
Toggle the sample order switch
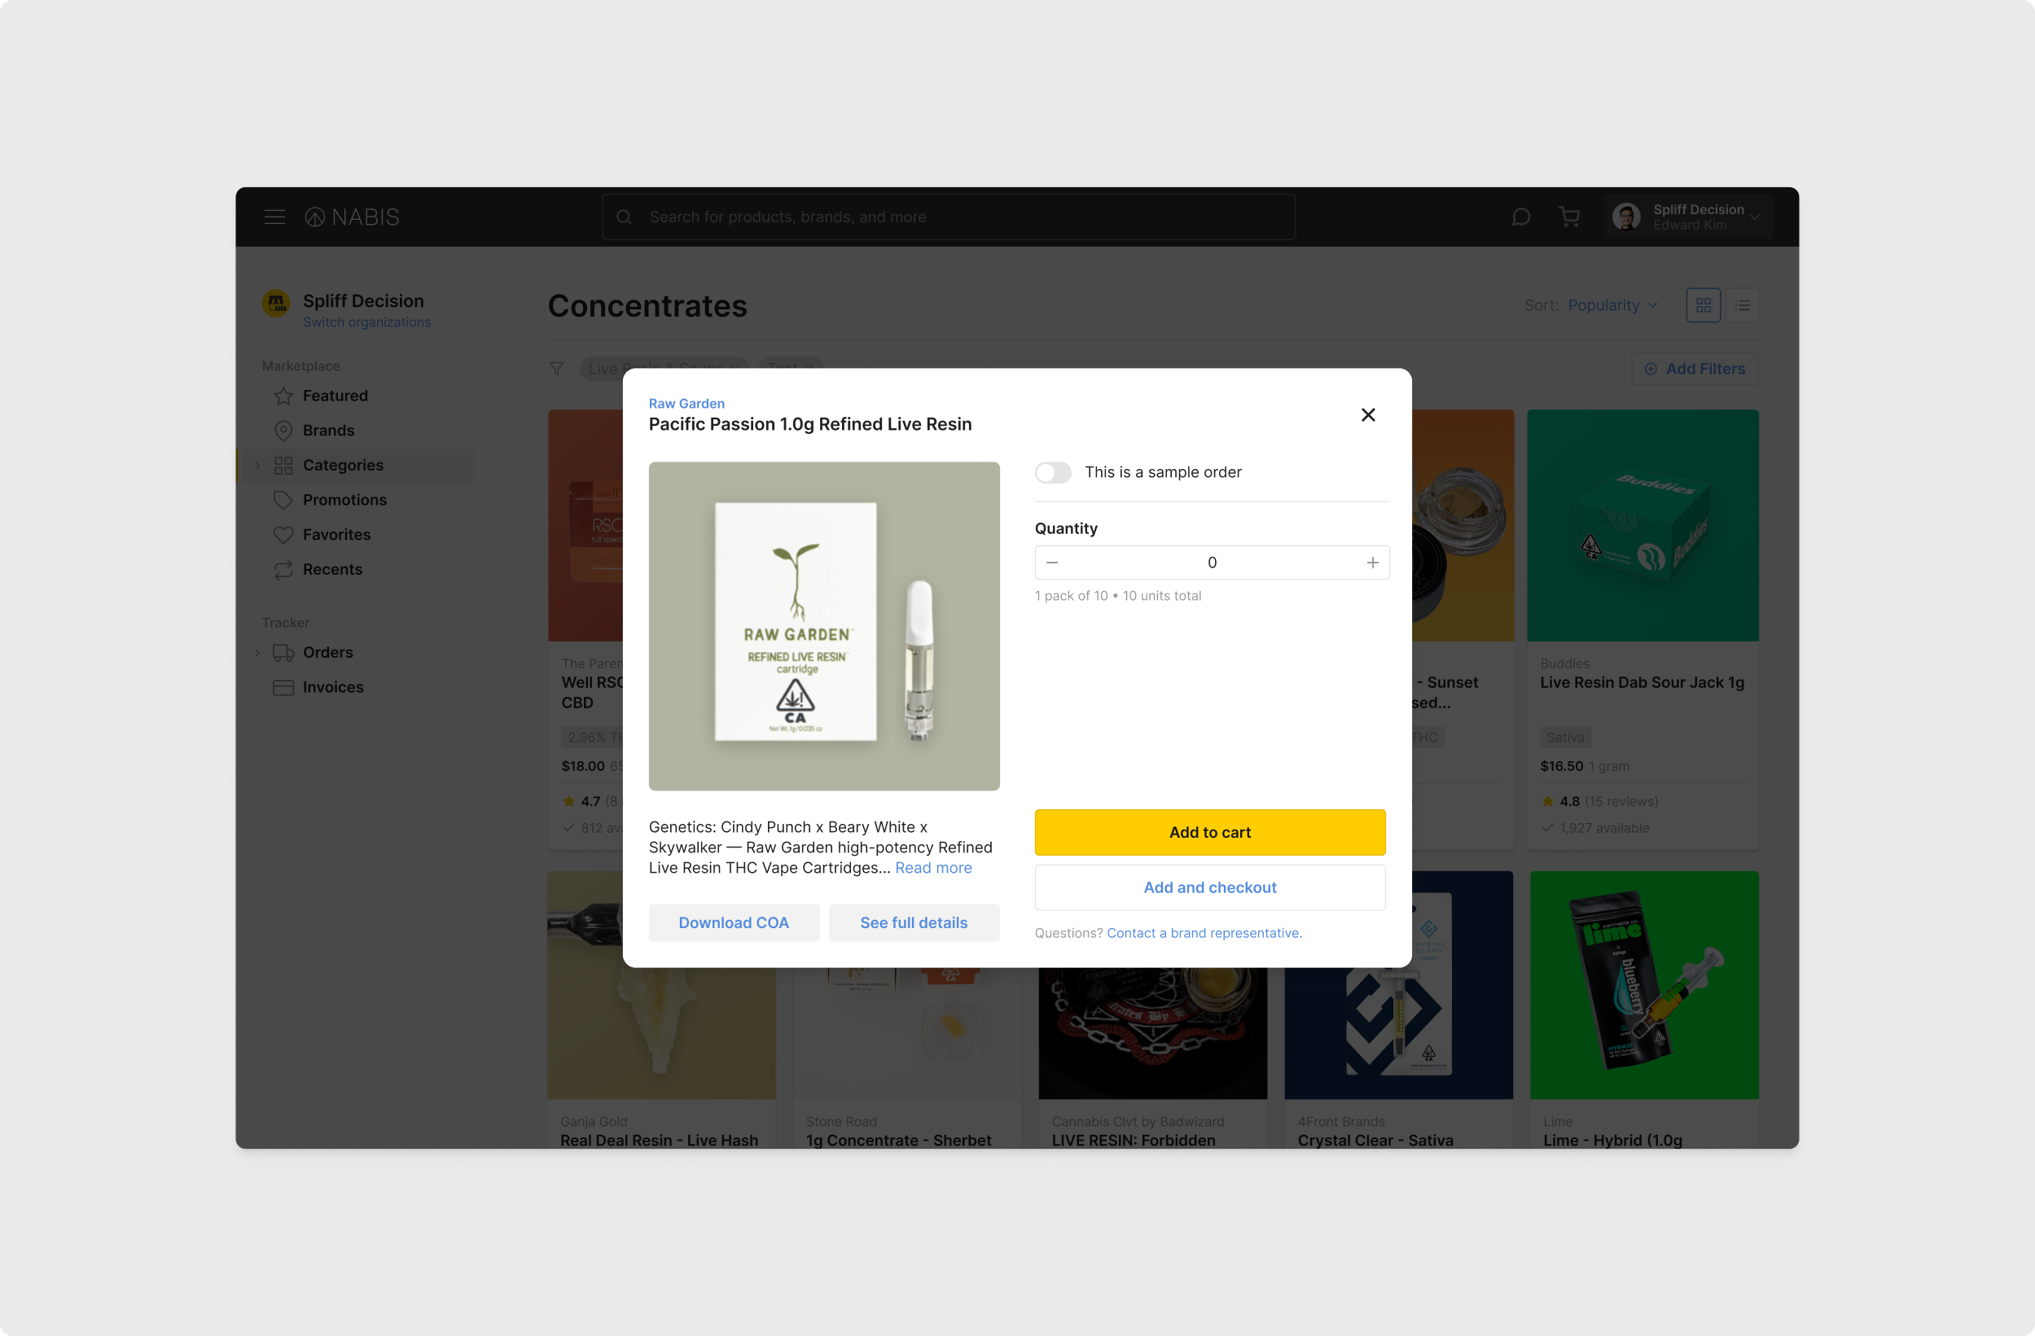pyautogui.click(x=1054, y=473)
